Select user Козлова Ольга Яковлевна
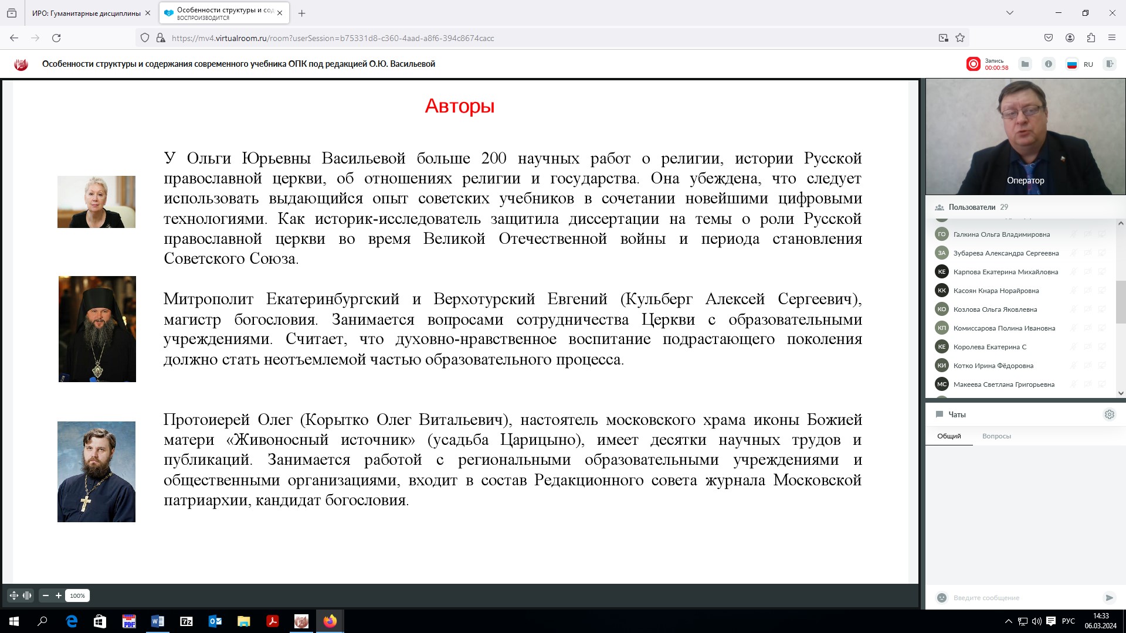1126x633 pixels. [995, 309]
